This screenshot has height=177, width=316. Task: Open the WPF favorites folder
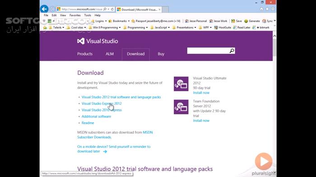click(x=205, y=28)
